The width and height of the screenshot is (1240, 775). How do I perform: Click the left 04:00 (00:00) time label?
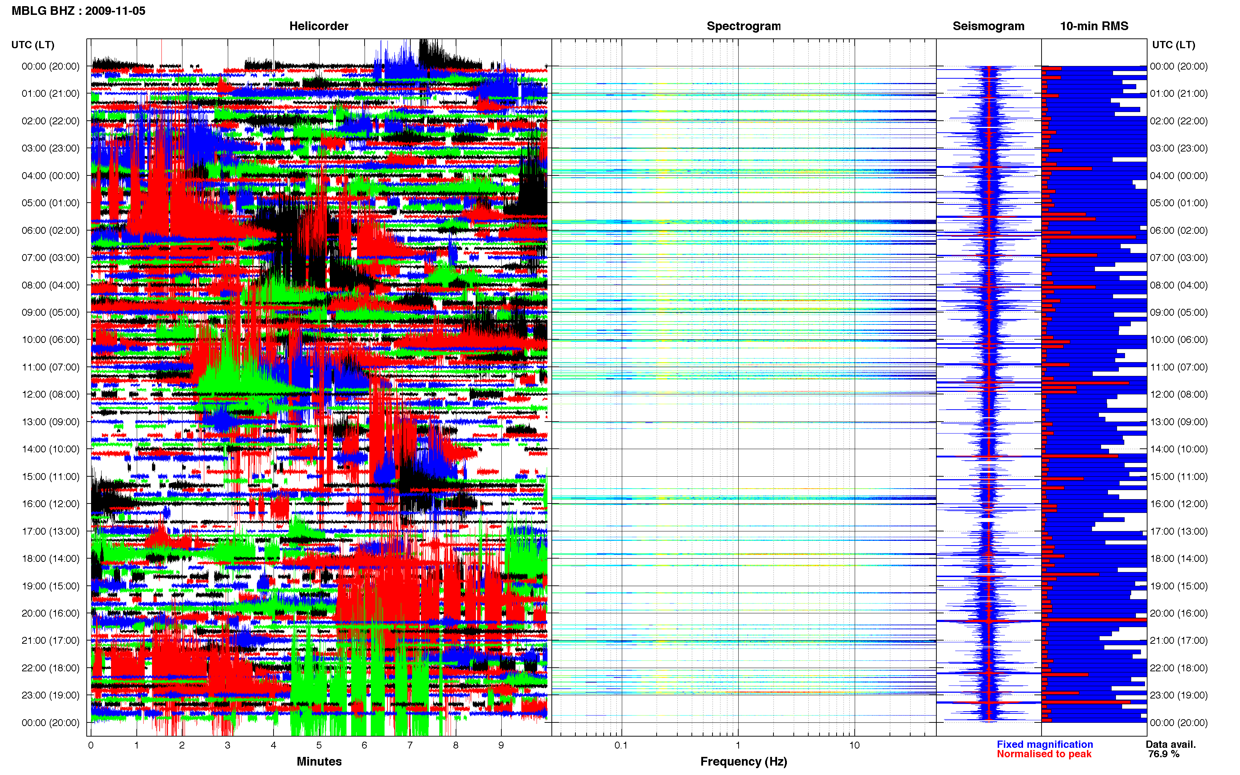coord(50,175)
